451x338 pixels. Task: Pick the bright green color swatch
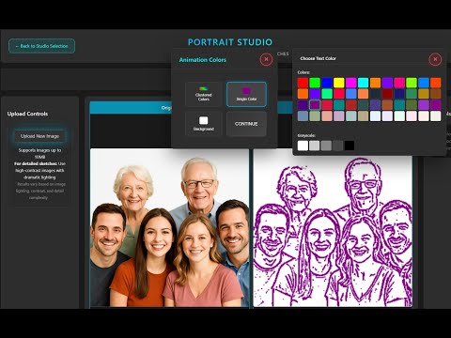(315, 83)
